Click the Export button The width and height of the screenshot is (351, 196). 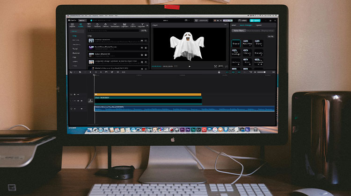(256, 21)
